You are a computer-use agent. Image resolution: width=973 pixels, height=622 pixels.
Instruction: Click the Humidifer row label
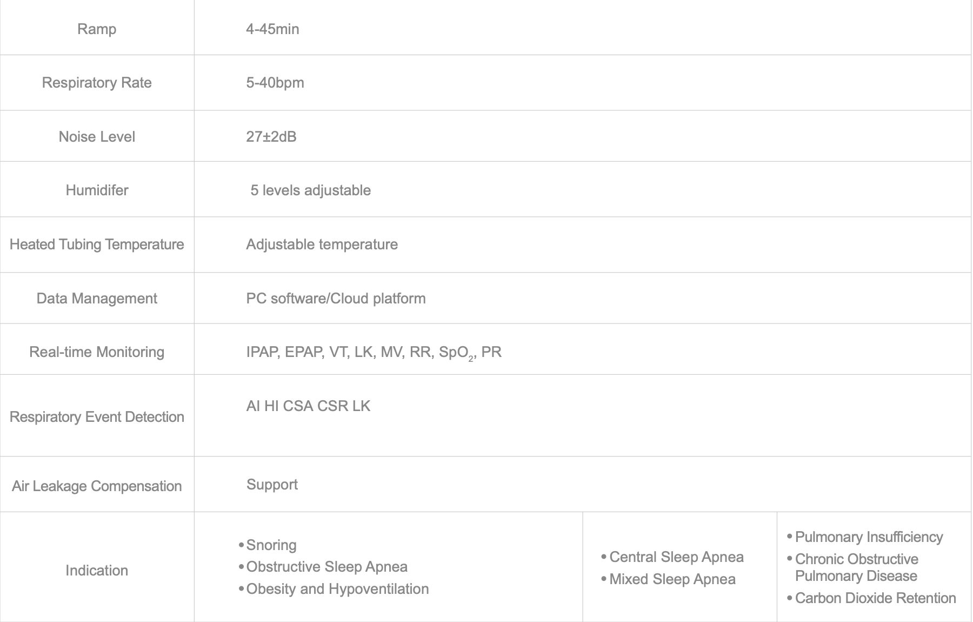click(97, 190)
